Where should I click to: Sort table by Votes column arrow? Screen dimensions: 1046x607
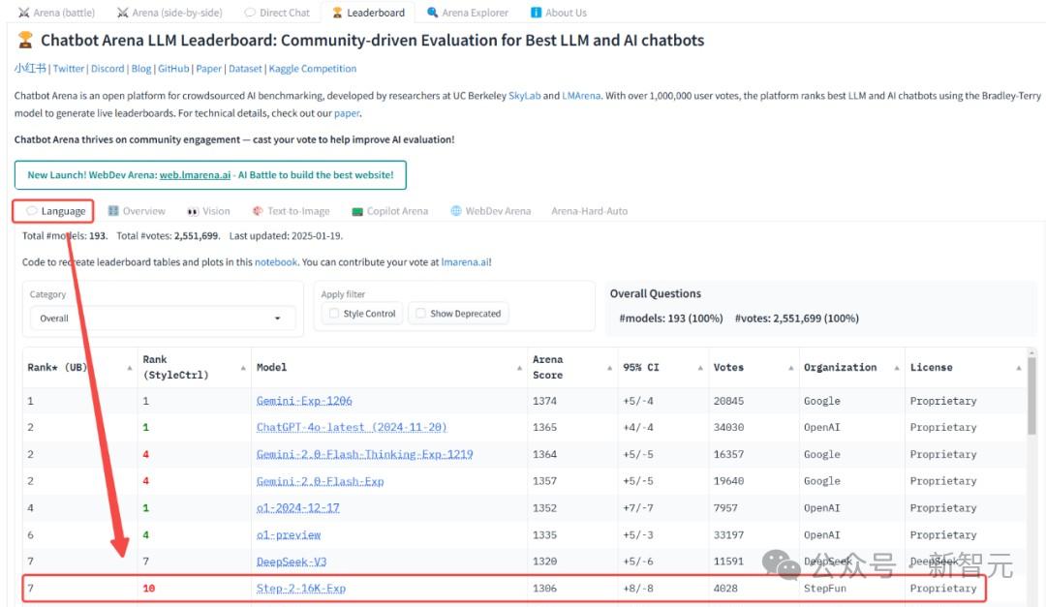[789, 368]
